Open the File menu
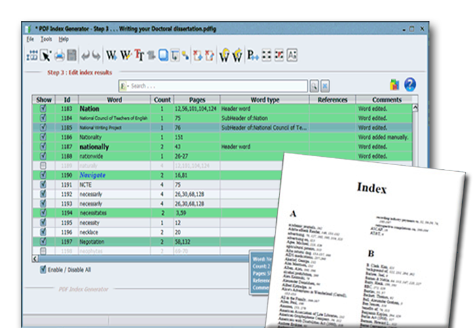Screen dimensions: 475x328 (x=31, y=39)
